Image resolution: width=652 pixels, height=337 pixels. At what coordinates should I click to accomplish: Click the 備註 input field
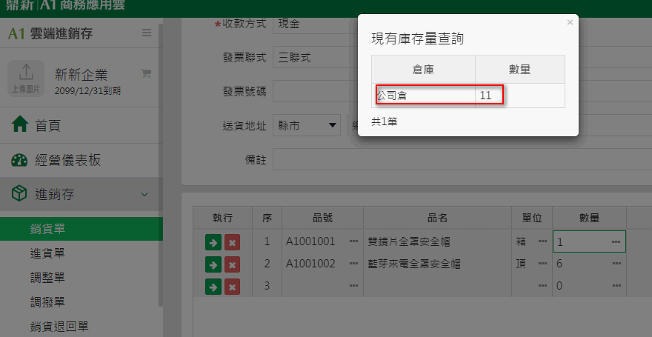[x=462, y=161]
